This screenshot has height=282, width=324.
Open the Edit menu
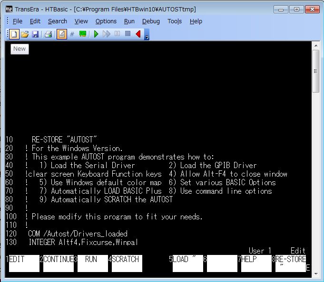pyautogui.click(x=35, y=21)
